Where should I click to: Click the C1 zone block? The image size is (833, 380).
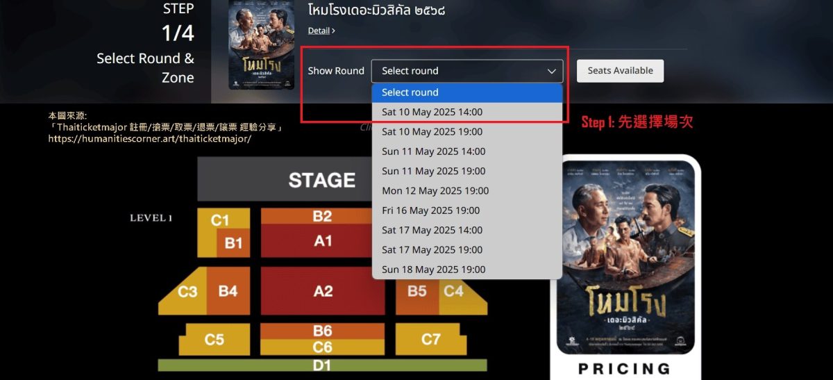(x=219, y=220)
